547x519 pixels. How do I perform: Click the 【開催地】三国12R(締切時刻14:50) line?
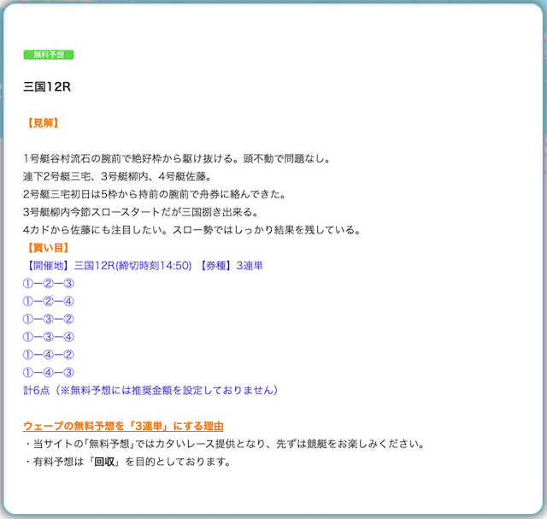(x=144, y=266)
